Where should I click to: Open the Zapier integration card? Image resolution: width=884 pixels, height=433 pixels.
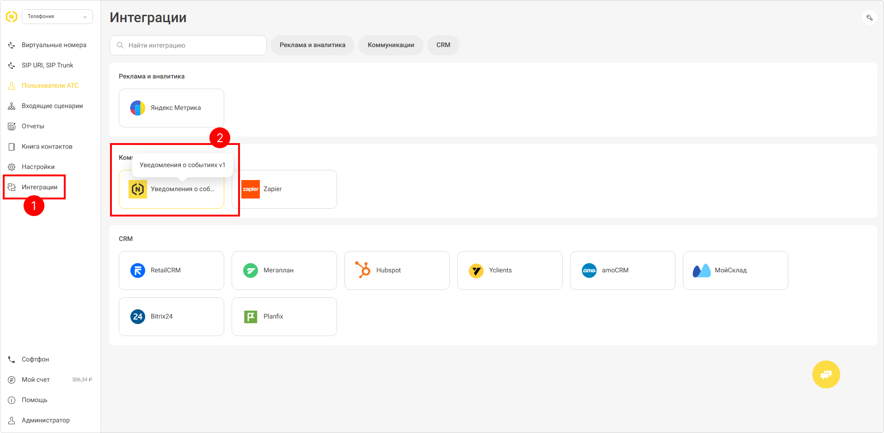284,189
